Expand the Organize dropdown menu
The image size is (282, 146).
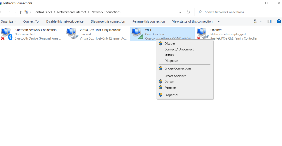tap(8, 21)
